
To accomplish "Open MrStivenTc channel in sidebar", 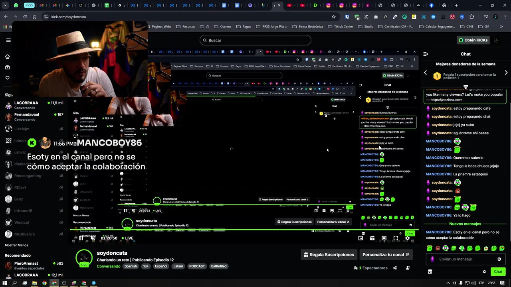I will [34, 234].
